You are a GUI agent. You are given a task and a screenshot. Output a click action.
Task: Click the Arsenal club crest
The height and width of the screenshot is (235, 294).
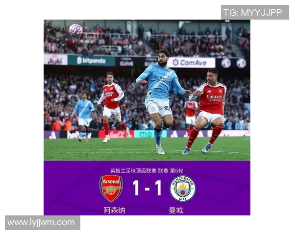(111, 188)
